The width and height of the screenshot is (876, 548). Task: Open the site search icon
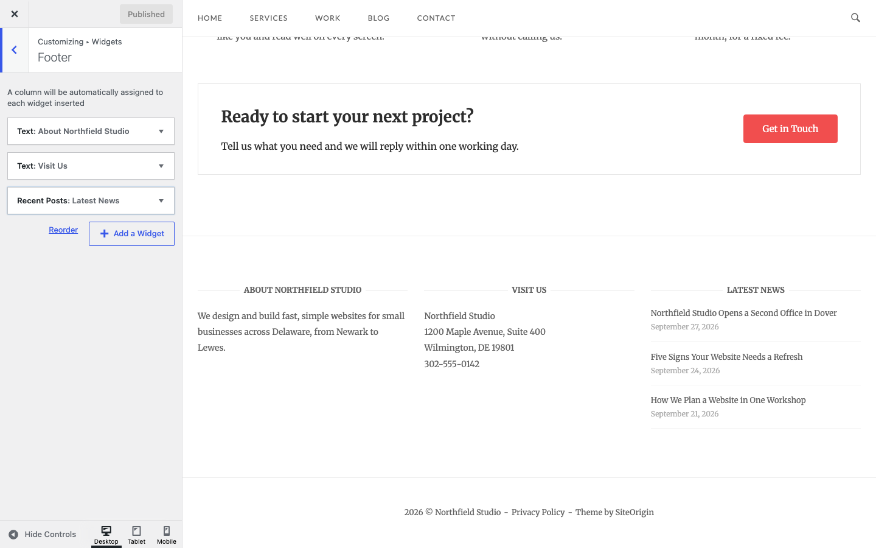pos(855,18)
